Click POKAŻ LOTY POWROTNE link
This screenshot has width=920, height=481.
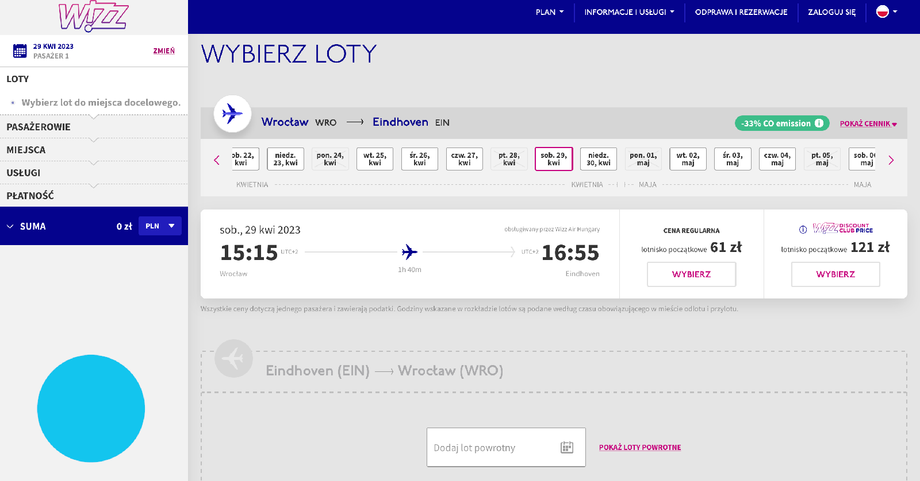pyautogui.click(x=640, y=447)
